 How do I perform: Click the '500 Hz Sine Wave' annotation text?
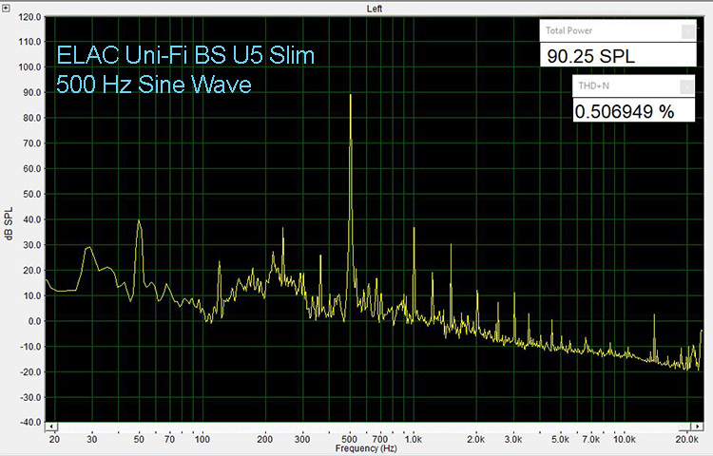[153, 84]
